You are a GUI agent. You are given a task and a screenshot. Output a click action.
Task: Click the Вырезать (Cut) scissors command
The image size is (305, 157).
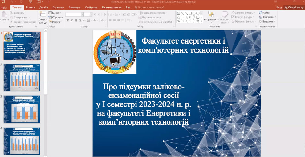pos(17,13)
